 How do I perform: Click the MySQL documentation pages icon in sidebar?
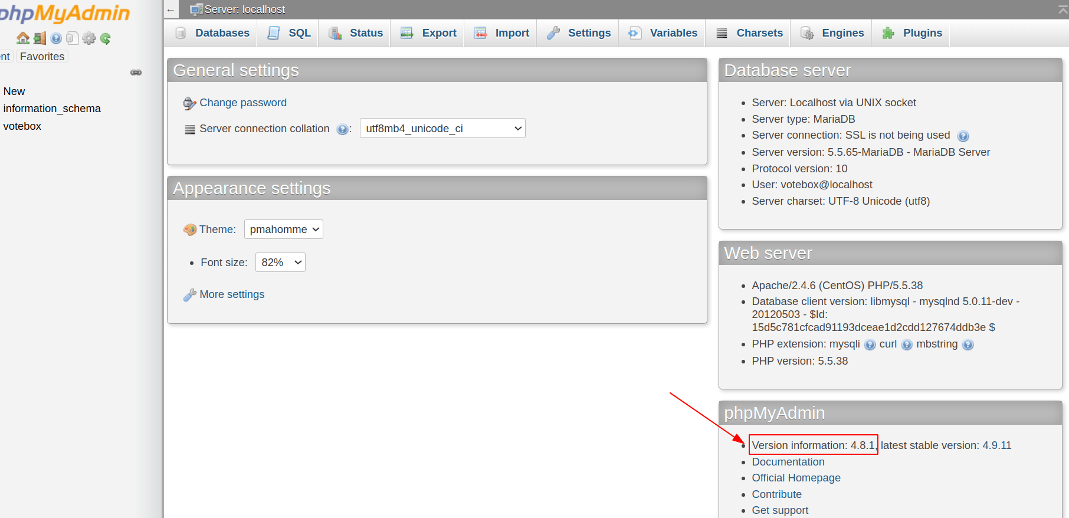[x=72, y=38]
